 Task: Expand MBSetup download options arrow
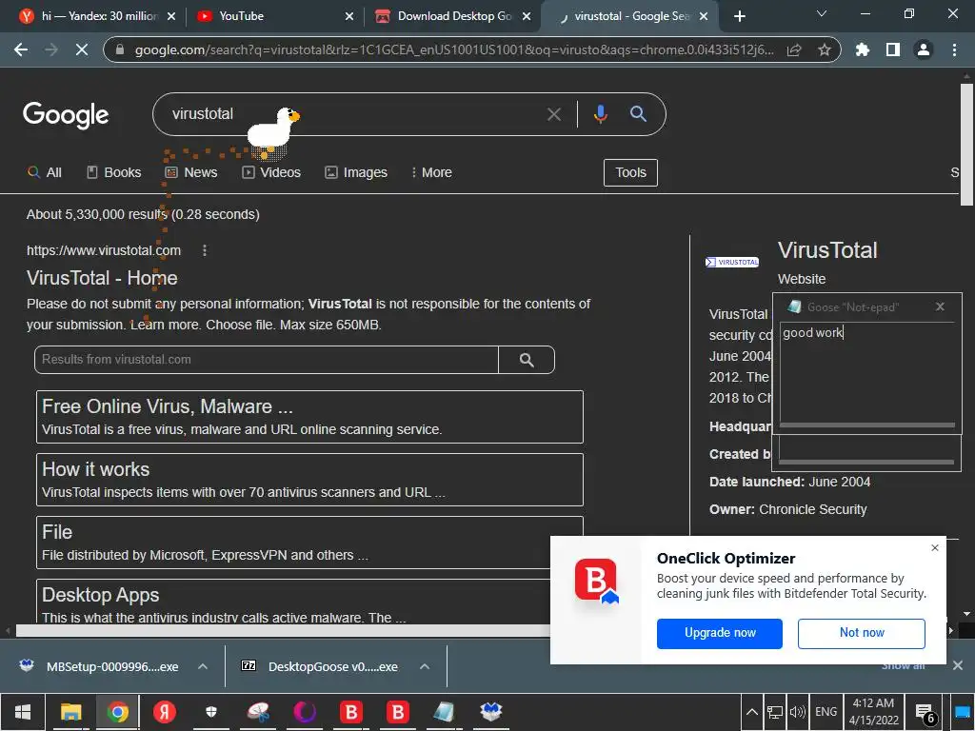pos(203,666)
